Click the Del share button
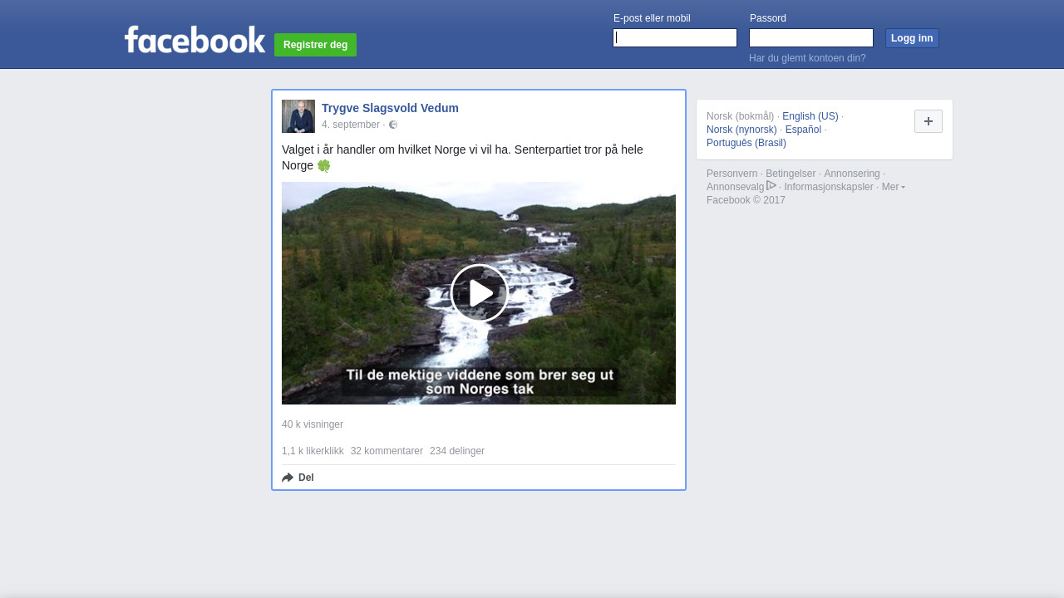 (x=298, y=478)
